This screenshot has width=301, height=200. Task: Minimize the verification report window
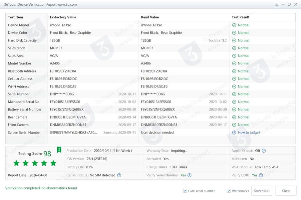283,4
